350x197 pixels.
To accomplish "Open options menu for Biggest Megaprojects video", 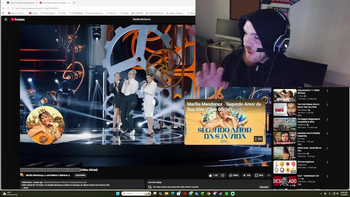I will [327, 120].
